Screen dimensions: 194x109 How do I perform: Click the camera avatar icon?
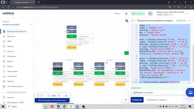[150, 14]
